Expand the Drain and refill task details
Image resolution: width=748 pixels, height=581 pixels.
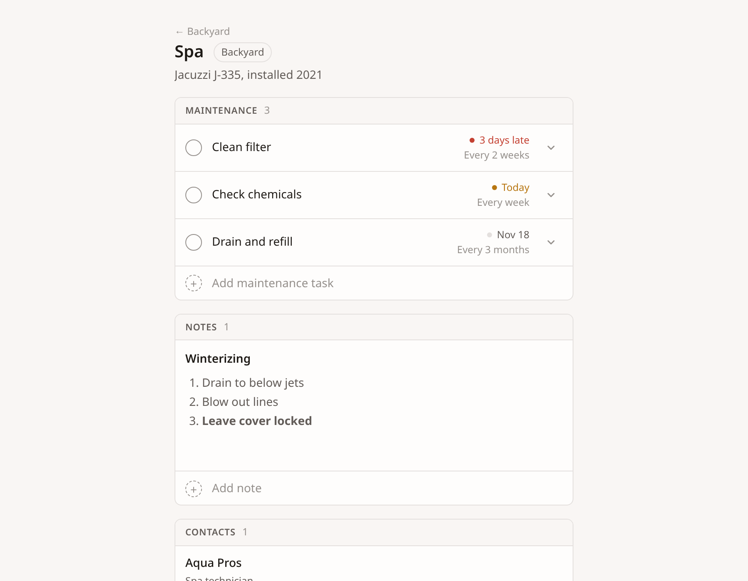click(x=551, y=242)
